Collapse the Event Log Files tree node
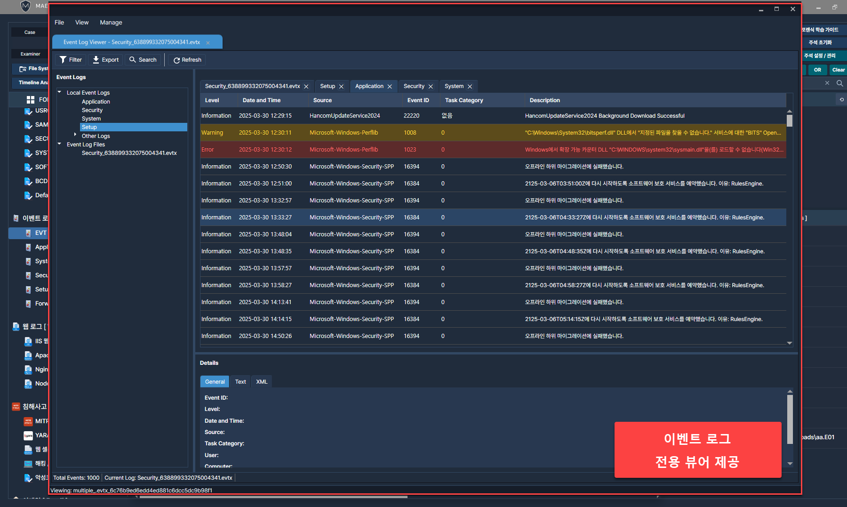847x507 pixels. pyautogui.click(x=60, y=144)
